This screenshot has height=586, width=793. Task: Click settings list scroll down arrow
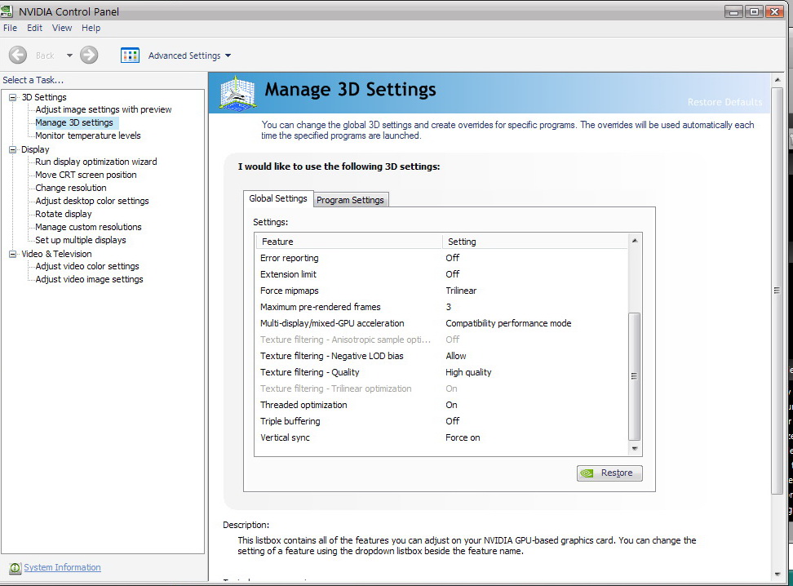coord(635,448)
